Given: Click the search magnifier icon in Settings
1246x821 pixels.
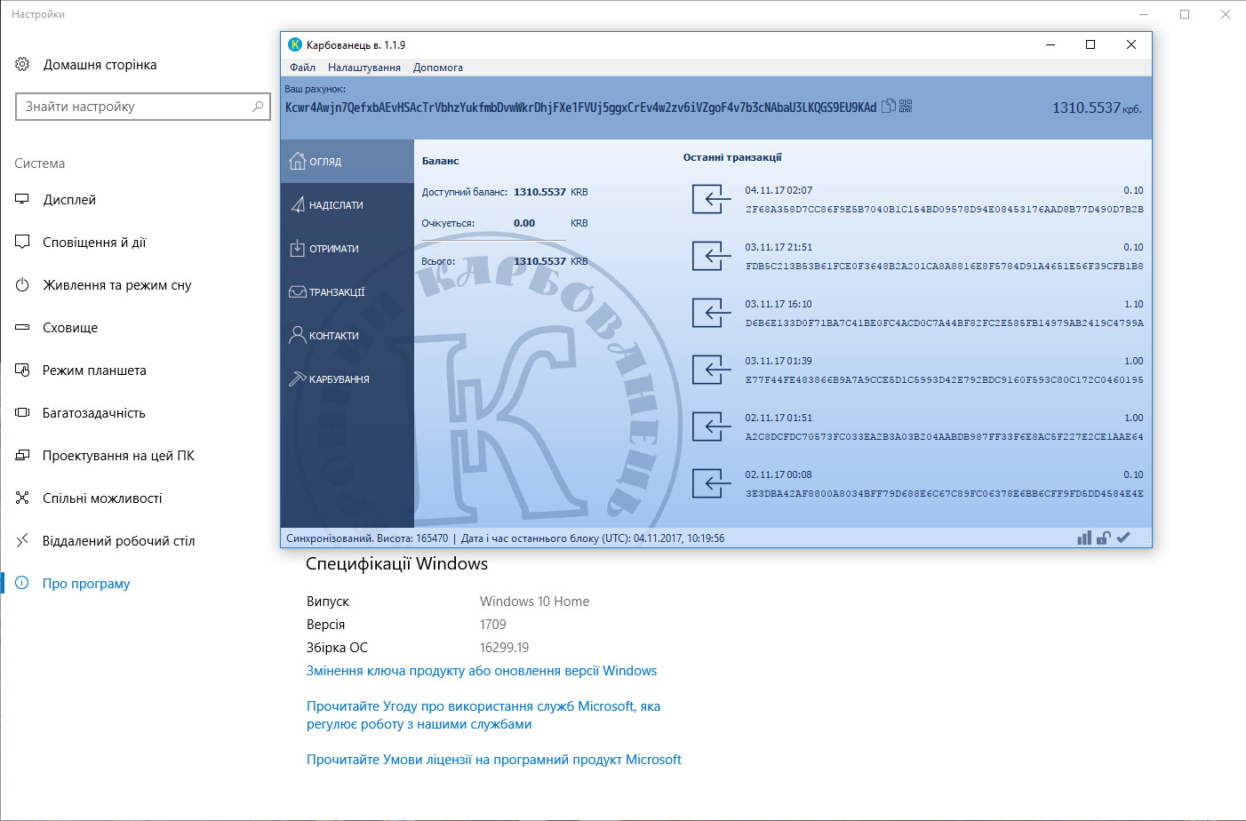Looking at the screenshot, I should tap(258, 107).
